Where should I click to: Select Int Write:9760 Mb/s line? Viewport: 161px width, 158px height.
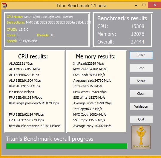88,86
